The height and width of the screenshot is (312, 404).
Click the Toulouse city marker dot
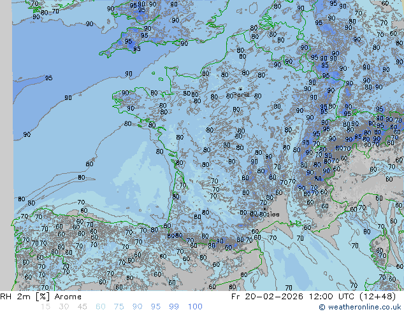(264, 209)
